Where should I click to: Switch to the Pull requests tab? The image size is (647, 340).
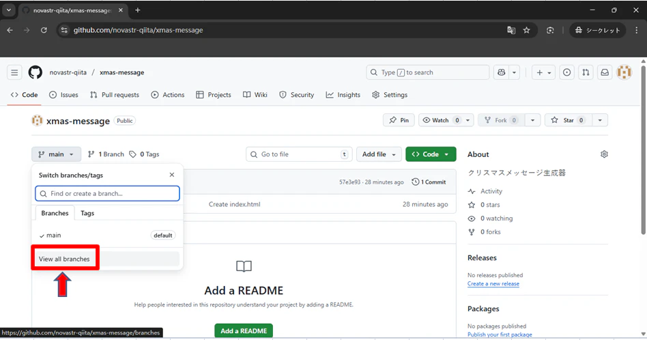tap(115, 95)
